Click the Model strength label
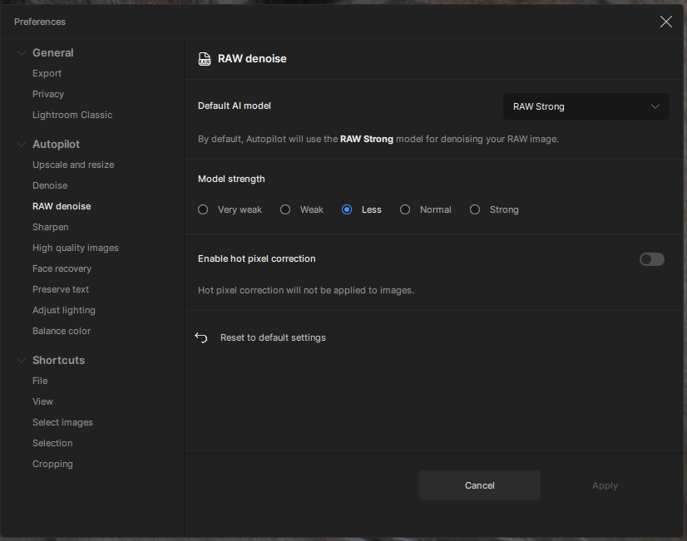Image resolution: width=687 pixels, height=541 pixels. (231, 179)
